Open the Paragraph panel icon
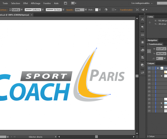Viewport: 167px width, 139px height. coord(143,27)
